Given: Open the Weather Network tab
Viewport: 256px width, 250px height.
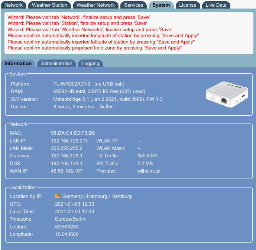Looking at the screenshot, I should (95, 5).
